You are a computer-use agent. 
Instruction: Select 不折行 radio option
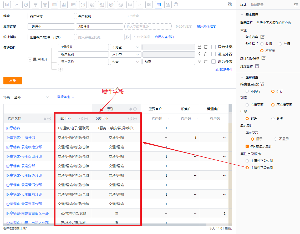pos(247,91)
